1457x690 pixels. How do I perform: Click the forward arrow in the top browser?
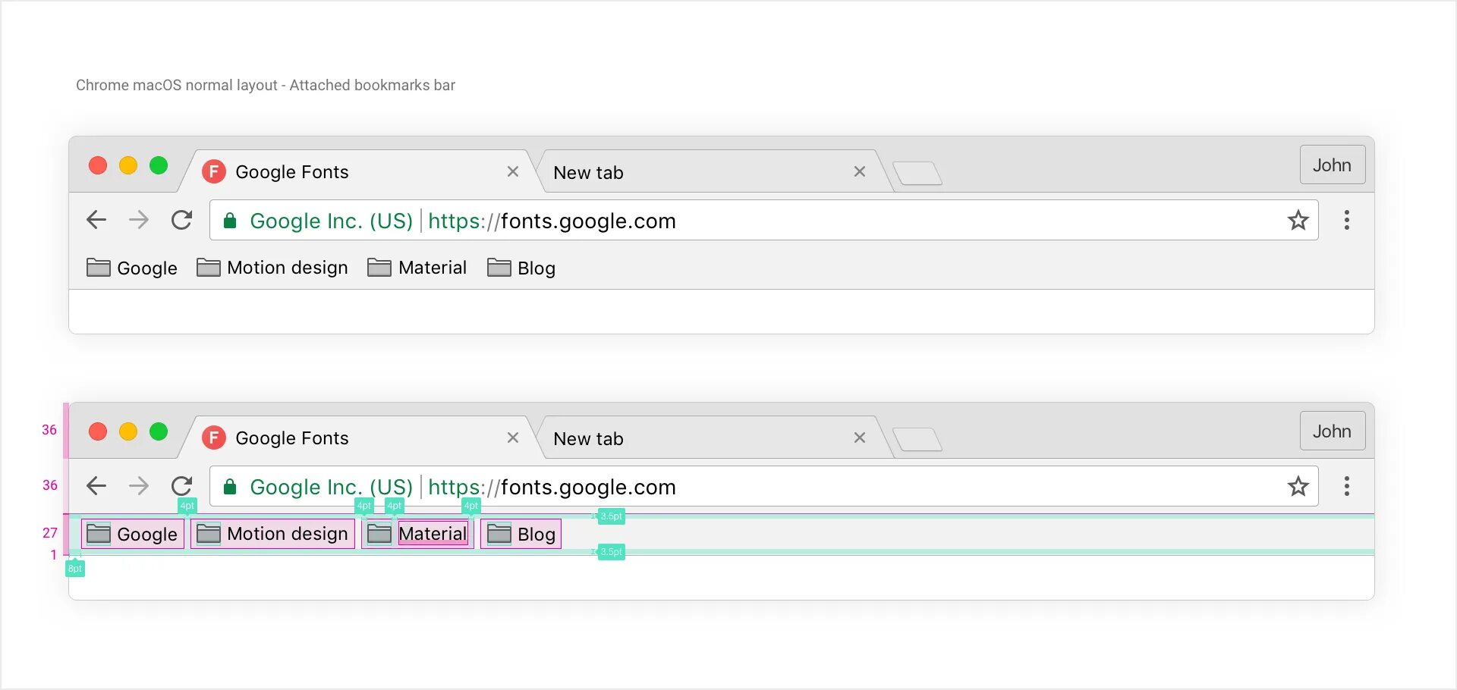(139, 221)
